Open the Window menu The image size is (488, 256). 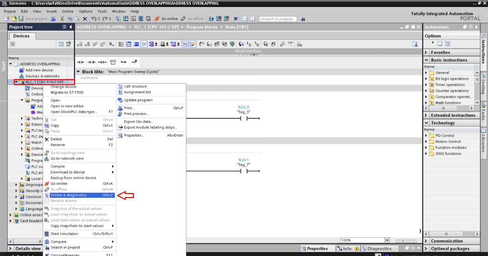118,11
